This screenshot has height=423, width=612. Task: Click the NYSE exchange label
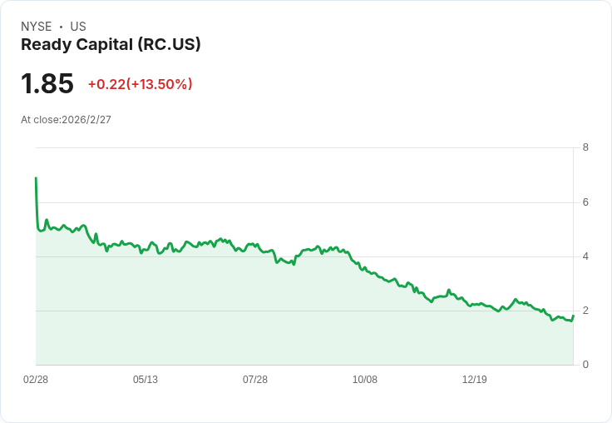click(x=36, y=27)
